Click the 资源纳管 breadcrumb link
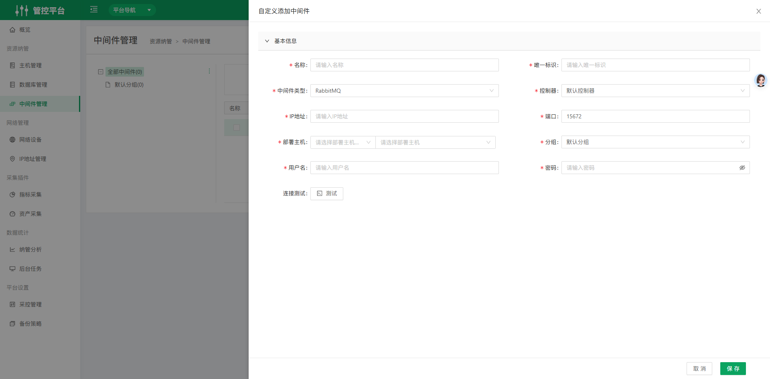The width and height of the screenshot is (770, 379). click(x=161, y=41)
